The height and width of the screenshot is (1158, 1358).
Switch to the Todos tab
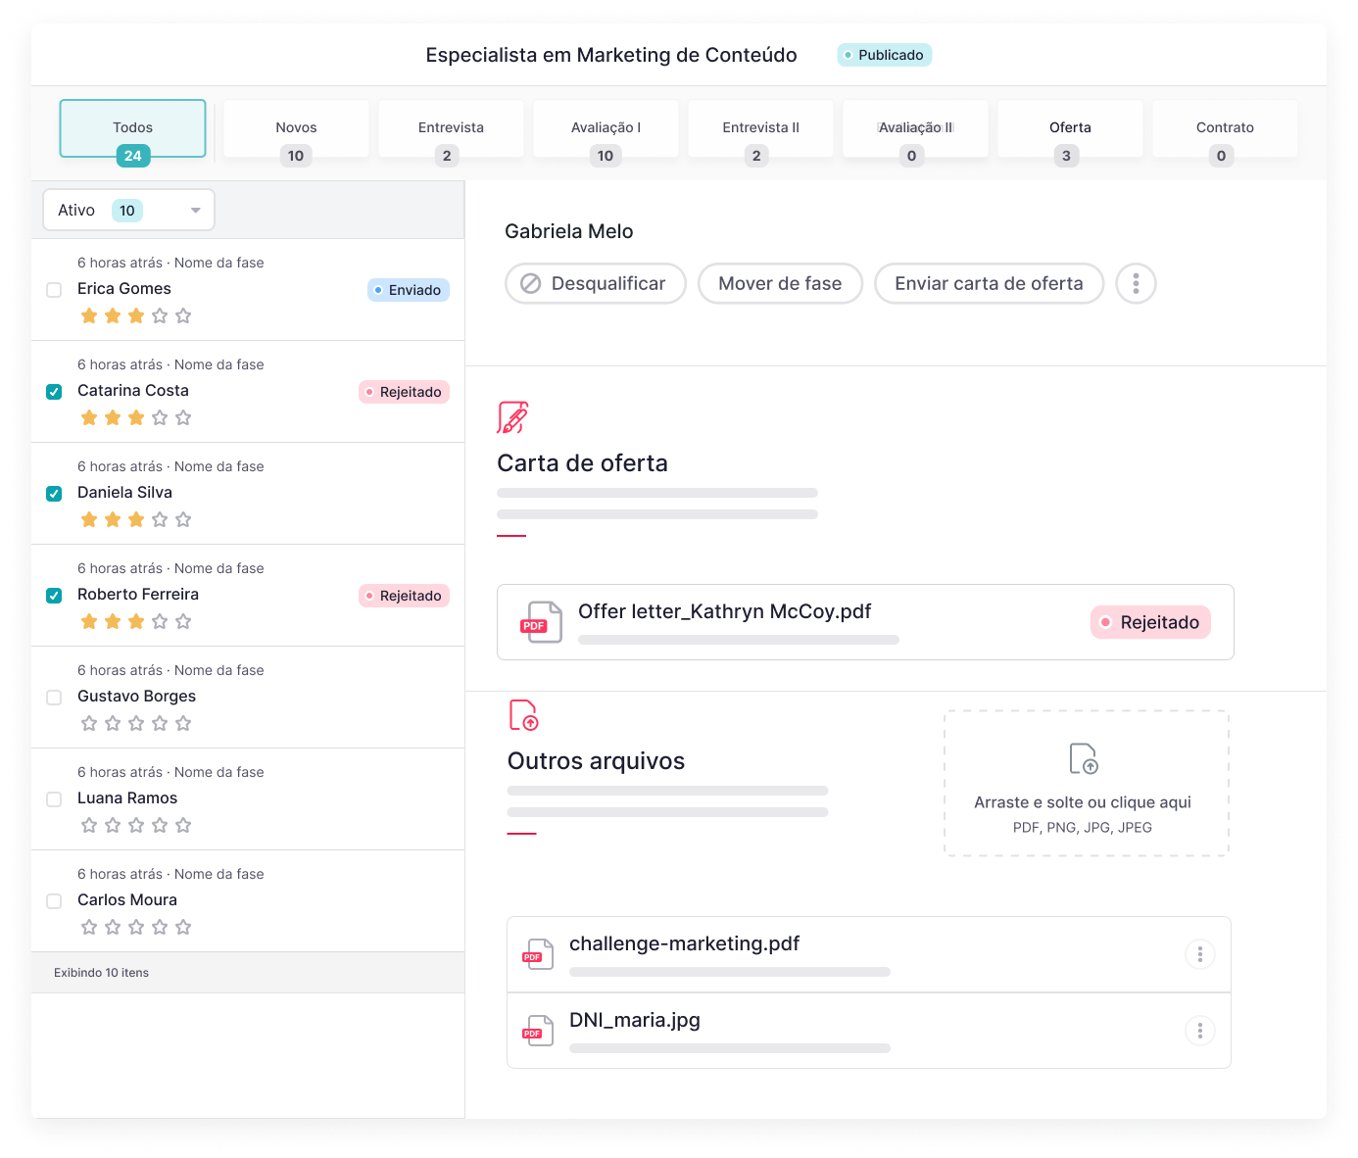(x=133, y=128)
